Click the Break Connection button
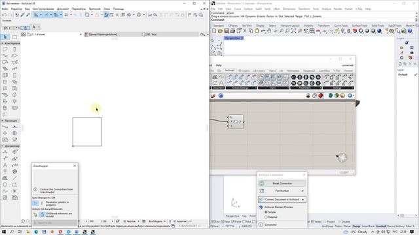The height and width of the screenshot is (235, 419). pyautogui.click(x=282, y=183)
